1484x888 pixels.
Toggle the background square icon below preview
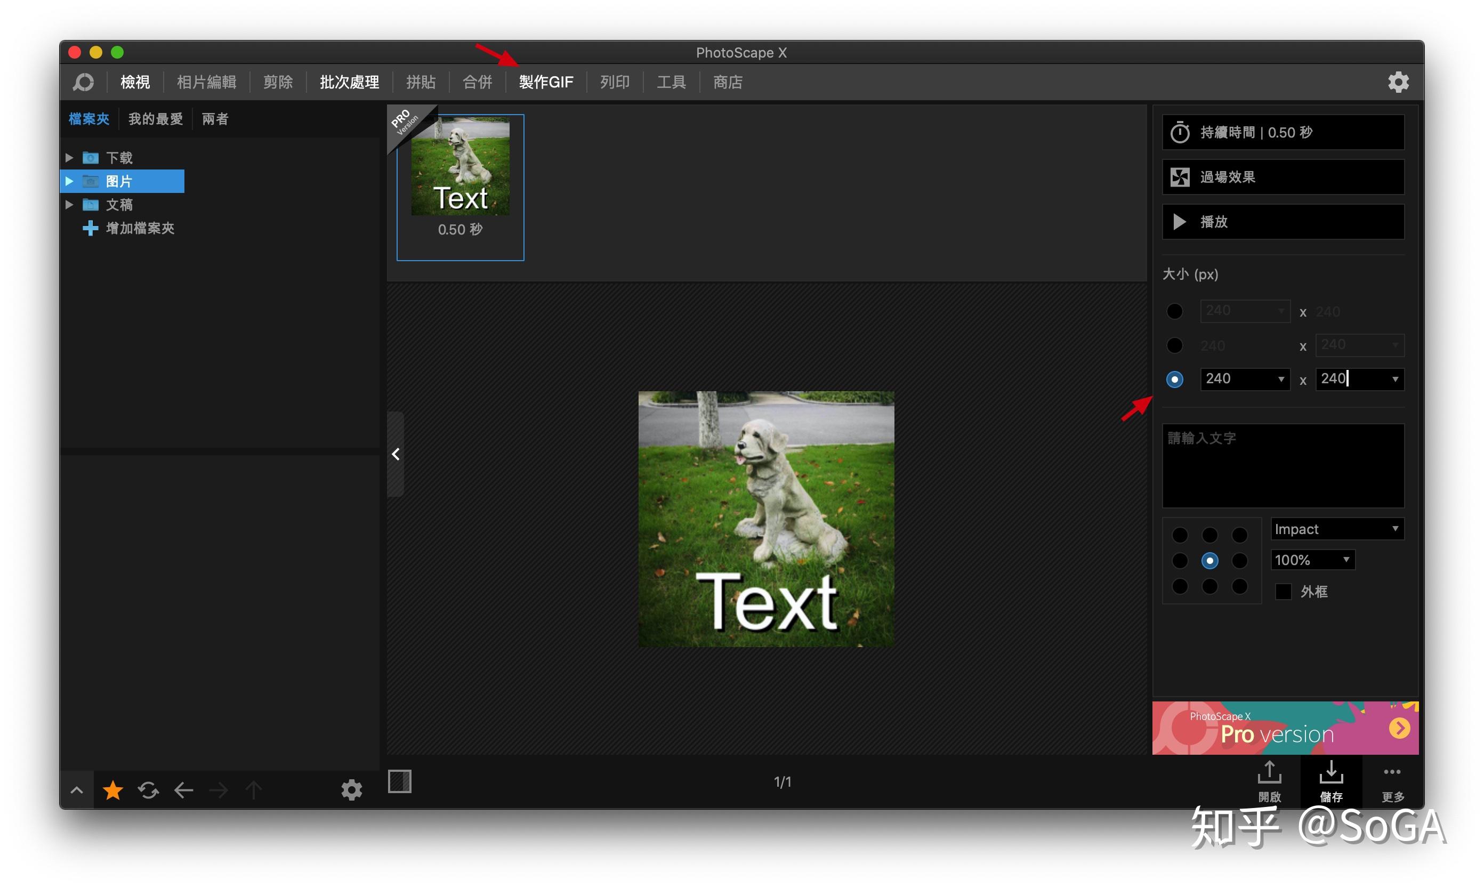[399, 781]
